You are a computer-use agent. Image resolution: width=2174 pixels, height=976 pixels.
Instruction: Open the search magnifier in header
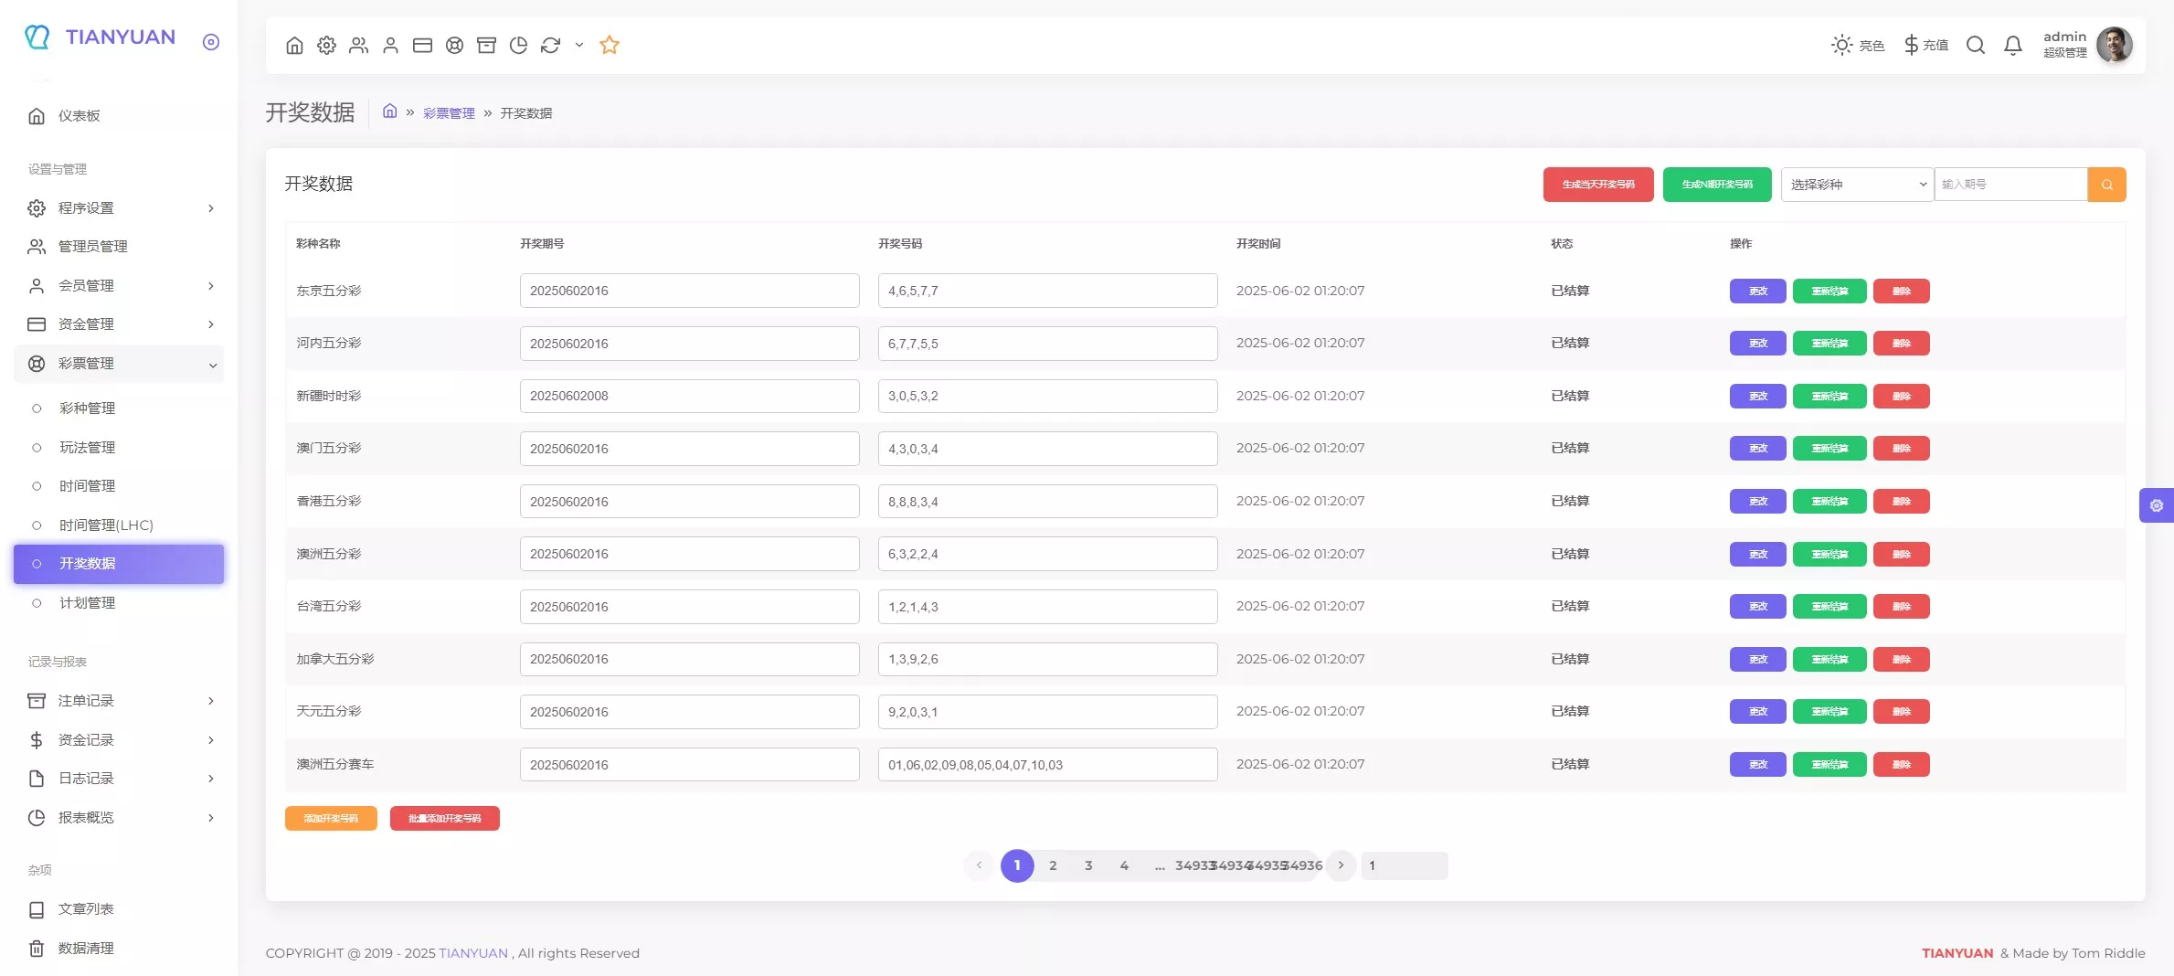tap(1975, 45)
